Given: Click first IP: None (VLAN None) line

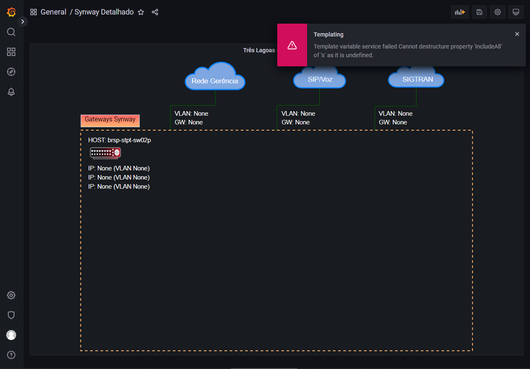Looking at the screenshot, I should [x=119, y=168].
